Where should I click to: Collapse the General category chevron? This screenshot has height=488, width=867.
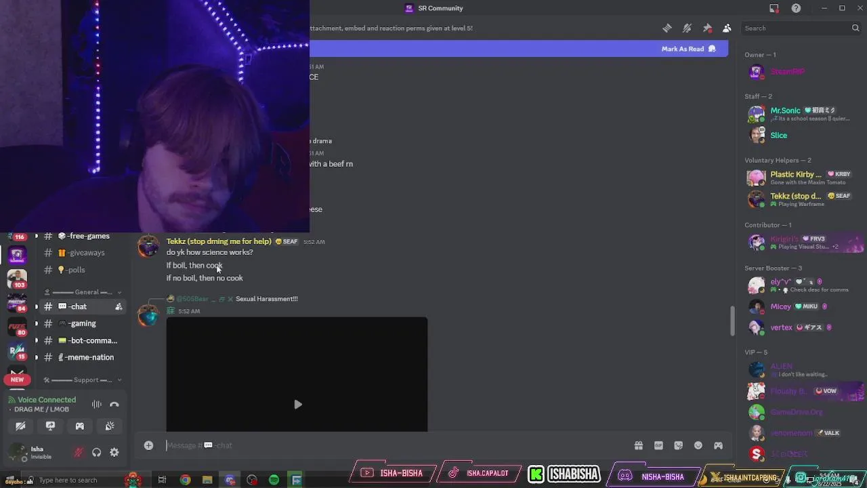click(119, 292)
